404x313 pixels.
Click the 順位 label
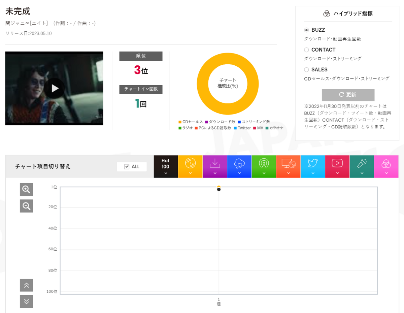tap(141, 56)
